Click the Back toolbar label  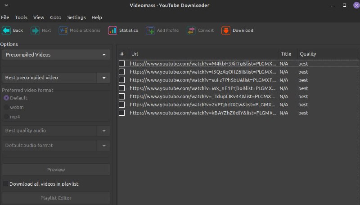(18, 31)
